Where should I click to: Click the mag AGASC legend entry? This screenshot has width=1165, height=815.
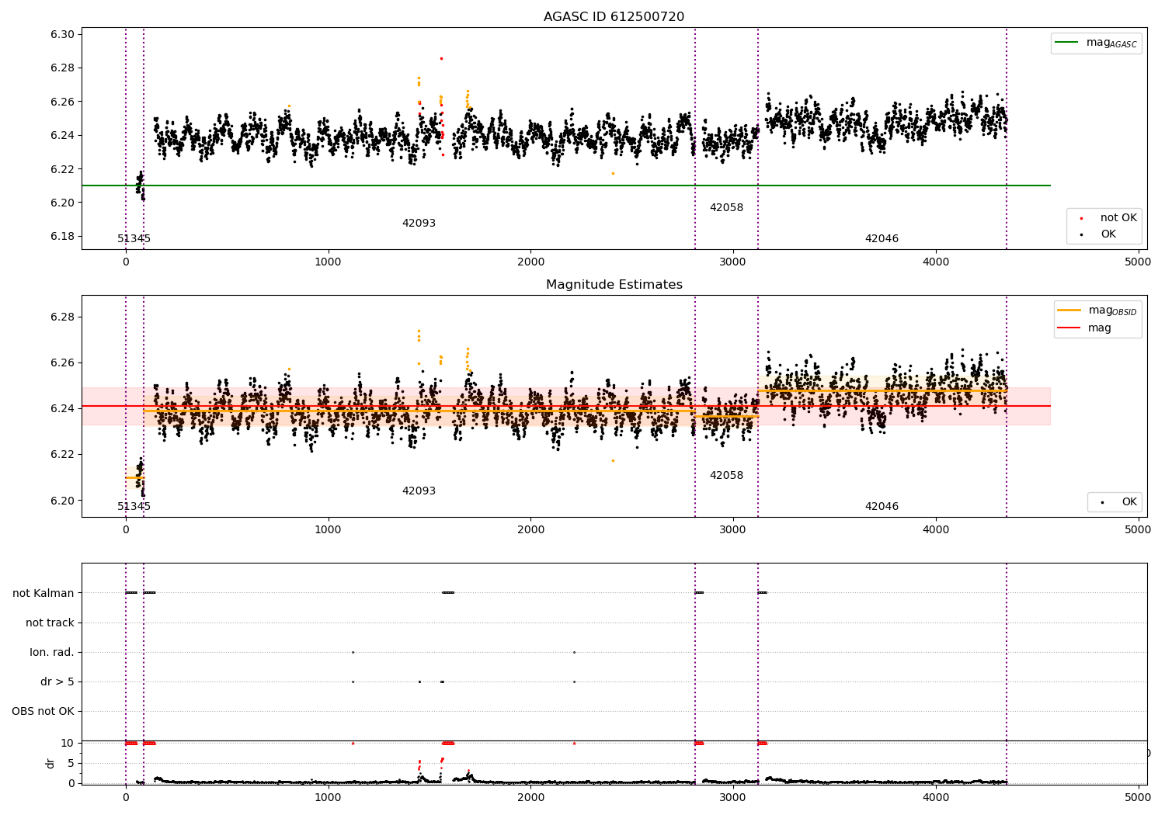(1095, 43)
